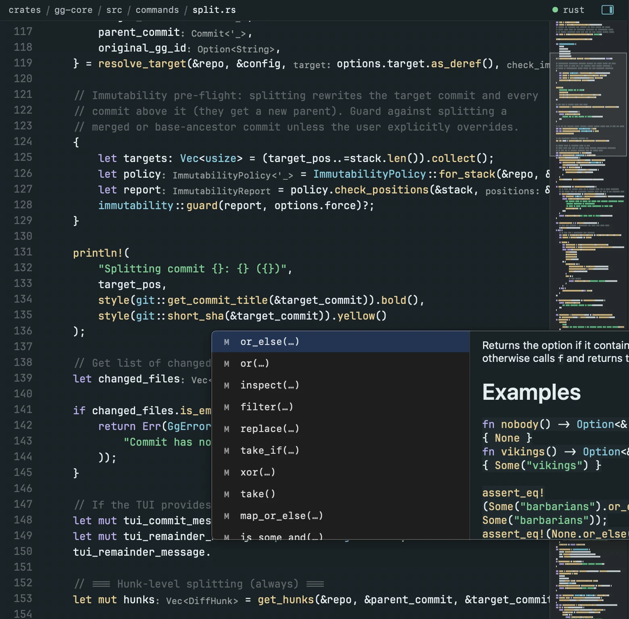
Task: Click line number 124 in the gutter
Action: [23, 141]
